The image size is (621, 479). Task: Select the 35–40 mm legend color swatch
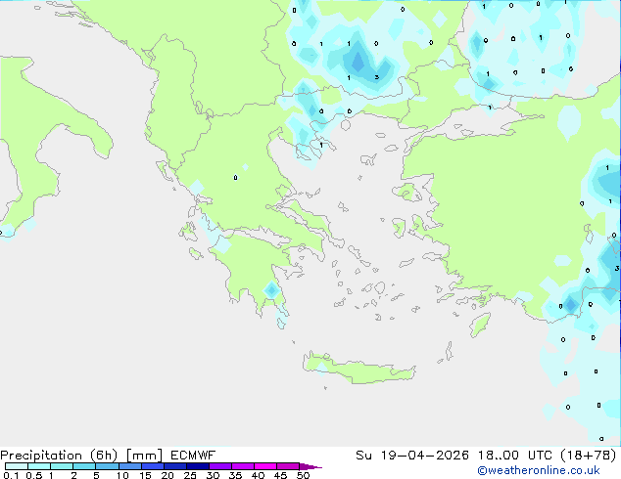(x=243, y=466)
